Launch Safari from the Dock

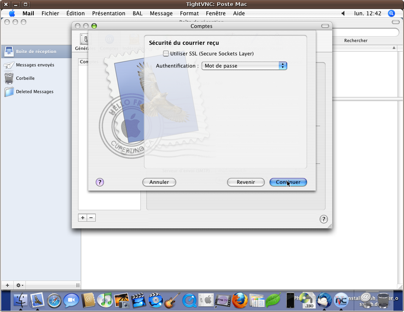[54, 301]
